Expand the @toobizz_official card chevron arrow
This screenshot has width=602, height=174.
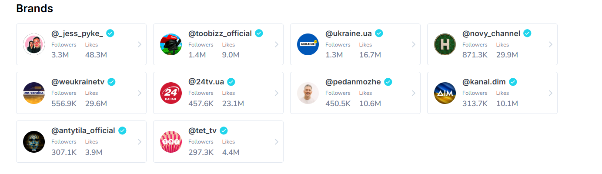tap(277, 44)
